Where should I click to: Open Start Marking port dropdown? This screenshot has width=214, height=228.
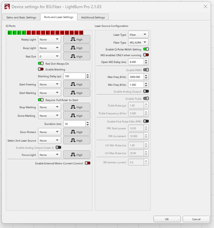(x=50, y=93)
